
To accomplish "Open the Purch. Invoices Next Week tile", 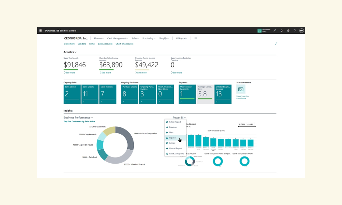I will 165,94.
